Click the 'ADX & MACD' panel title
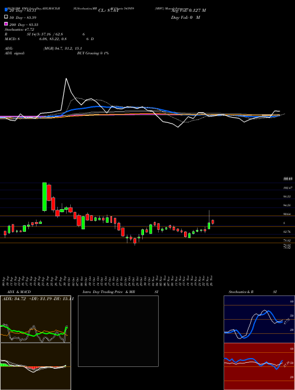295x390 pixels. click(19, 292)
